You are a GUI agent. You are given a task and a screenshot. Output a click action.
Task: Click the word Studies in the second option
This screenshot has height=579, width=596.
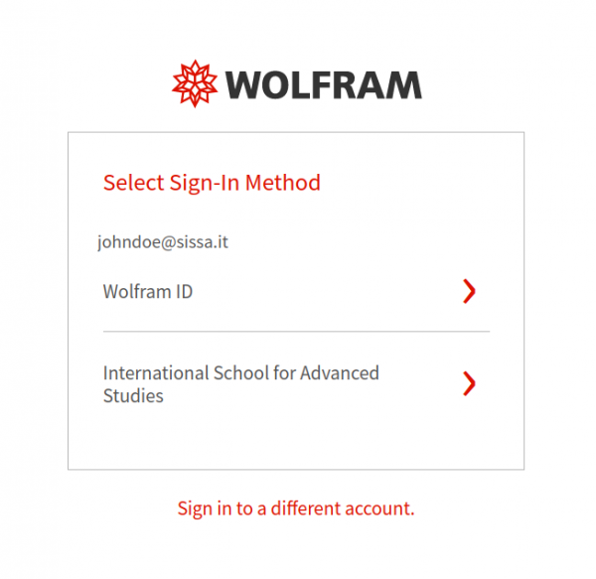click(x=133, y=396)
